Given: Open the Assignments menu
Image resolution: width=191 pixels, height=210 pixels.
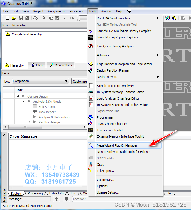Looking at the screenshot, I should [56, 11].
